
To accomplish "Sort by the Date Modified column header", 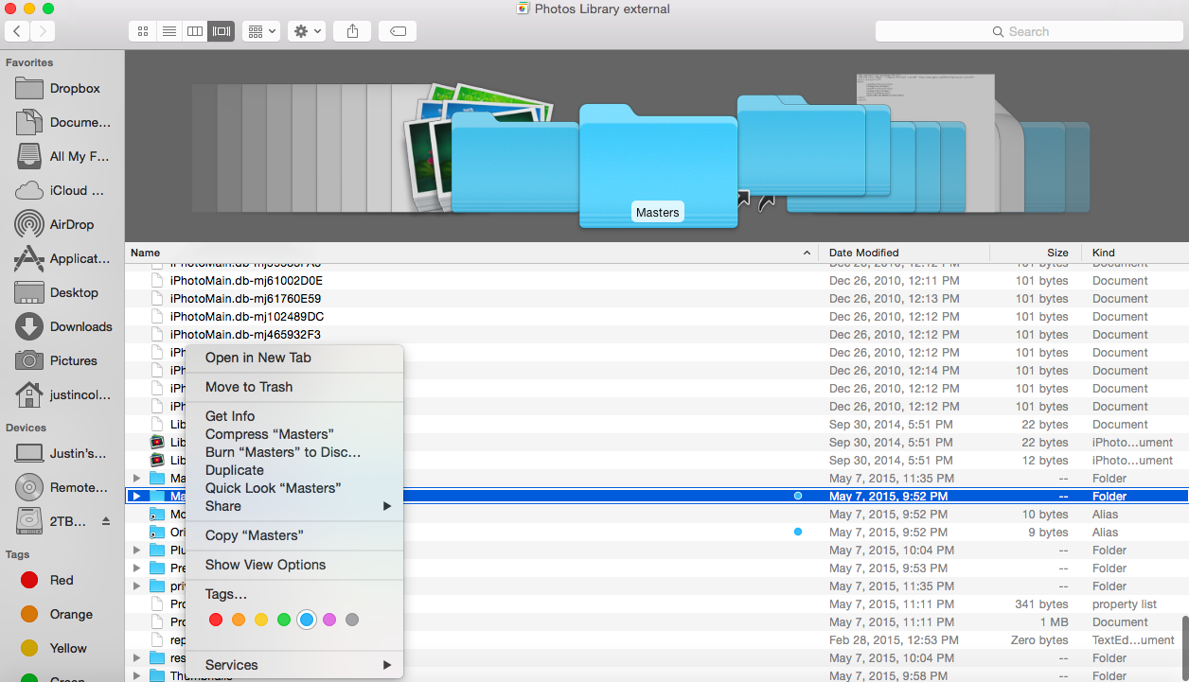I will (x=904, y=253).
